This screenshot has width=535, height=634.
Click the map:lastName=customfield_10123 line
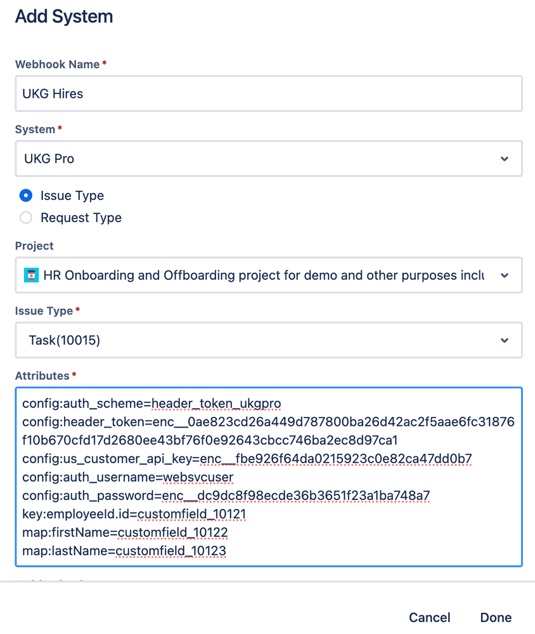124,551
